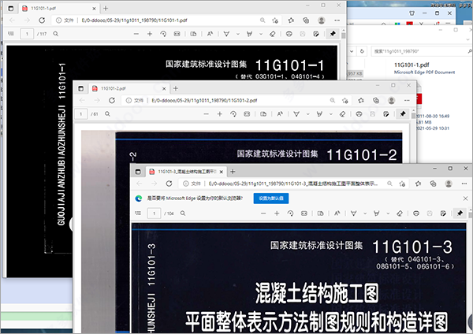473x334 pixels.
Task: Select eraser in 11G101-1.pdf toolbar
Action: coord(273,34)
